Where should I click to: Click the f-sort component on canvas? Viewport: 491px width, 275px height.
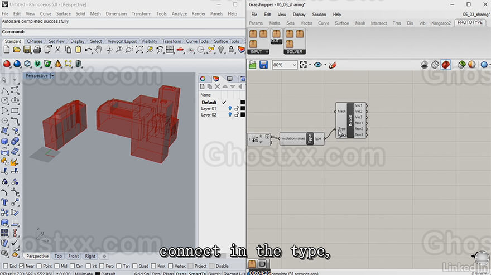pos(350,120)
